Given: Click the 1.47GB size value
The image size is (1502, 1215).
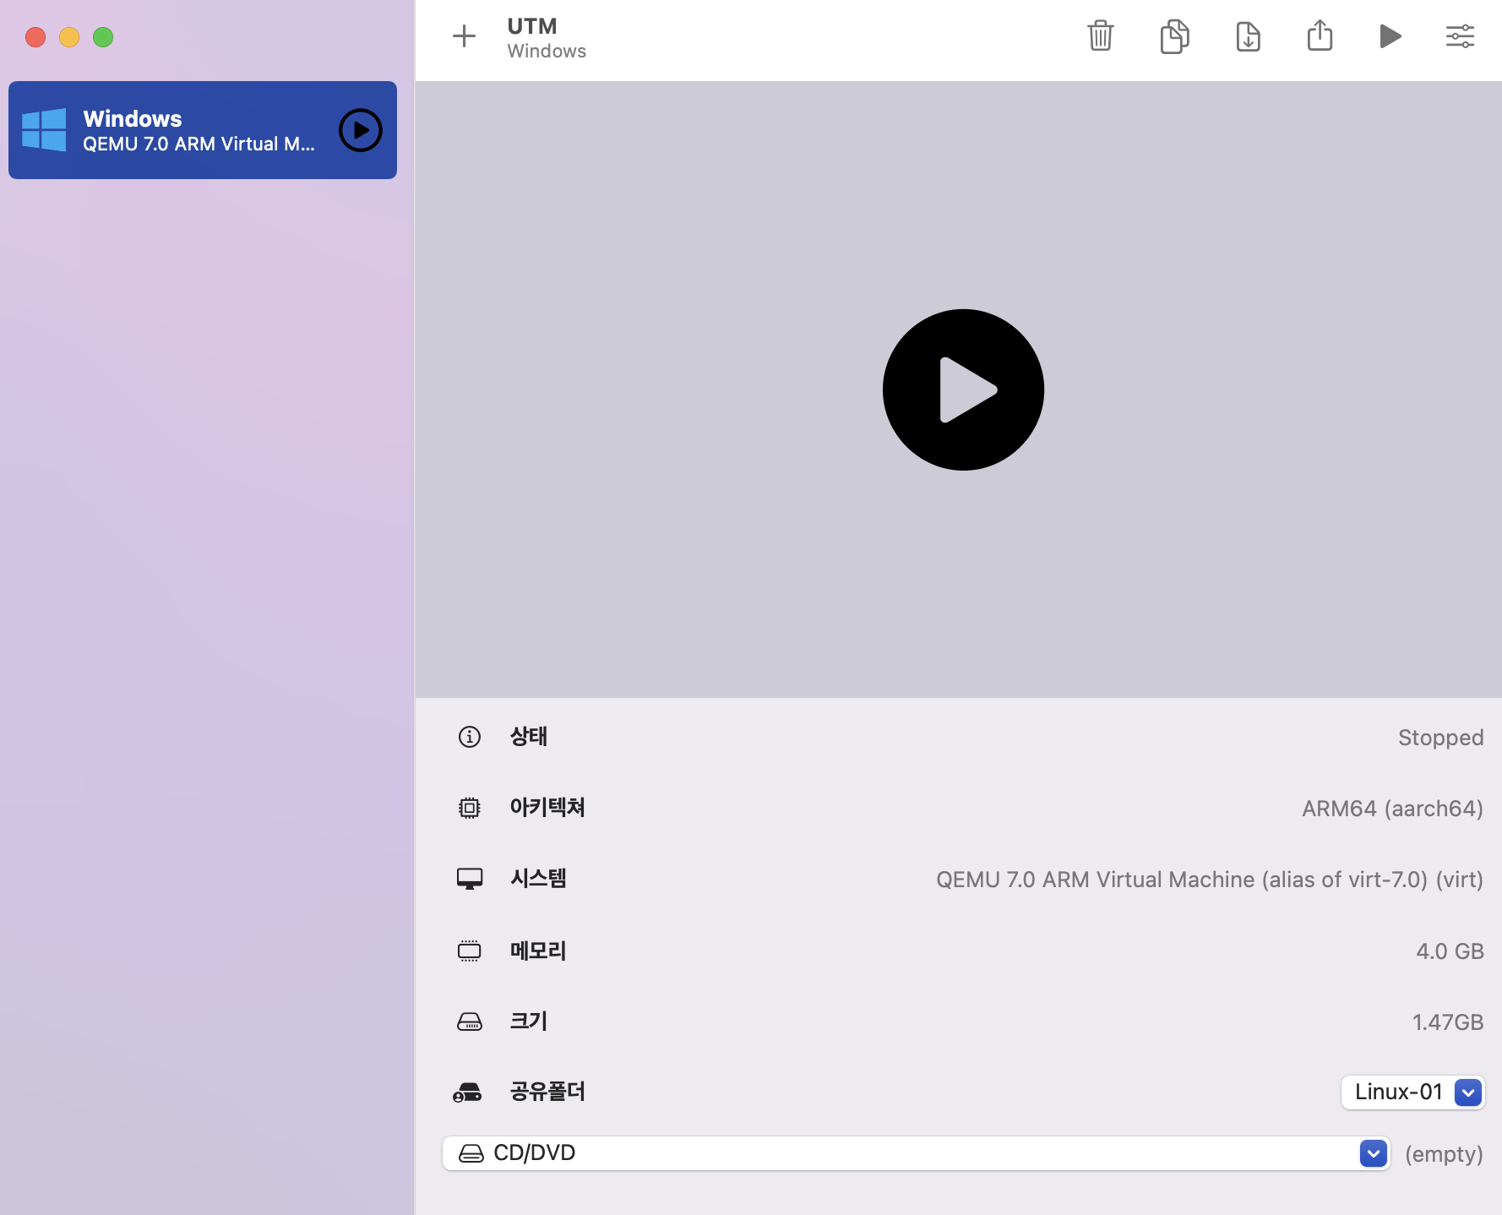Looking at the screenshot, I should pos(1448,1022).
